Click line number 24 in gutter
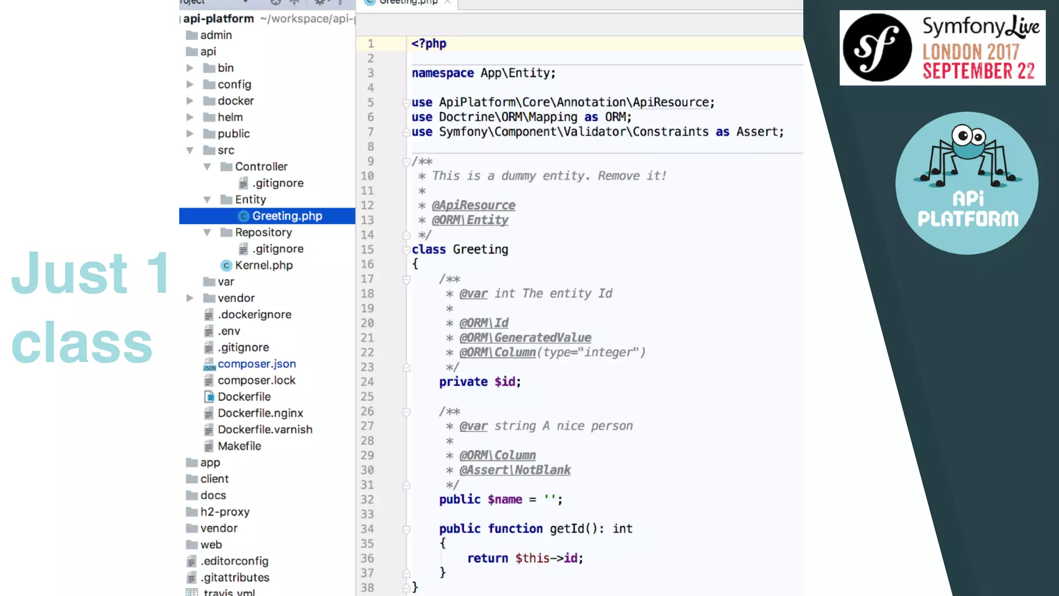Screen dimensions: 1059x596 coord(367,382)
